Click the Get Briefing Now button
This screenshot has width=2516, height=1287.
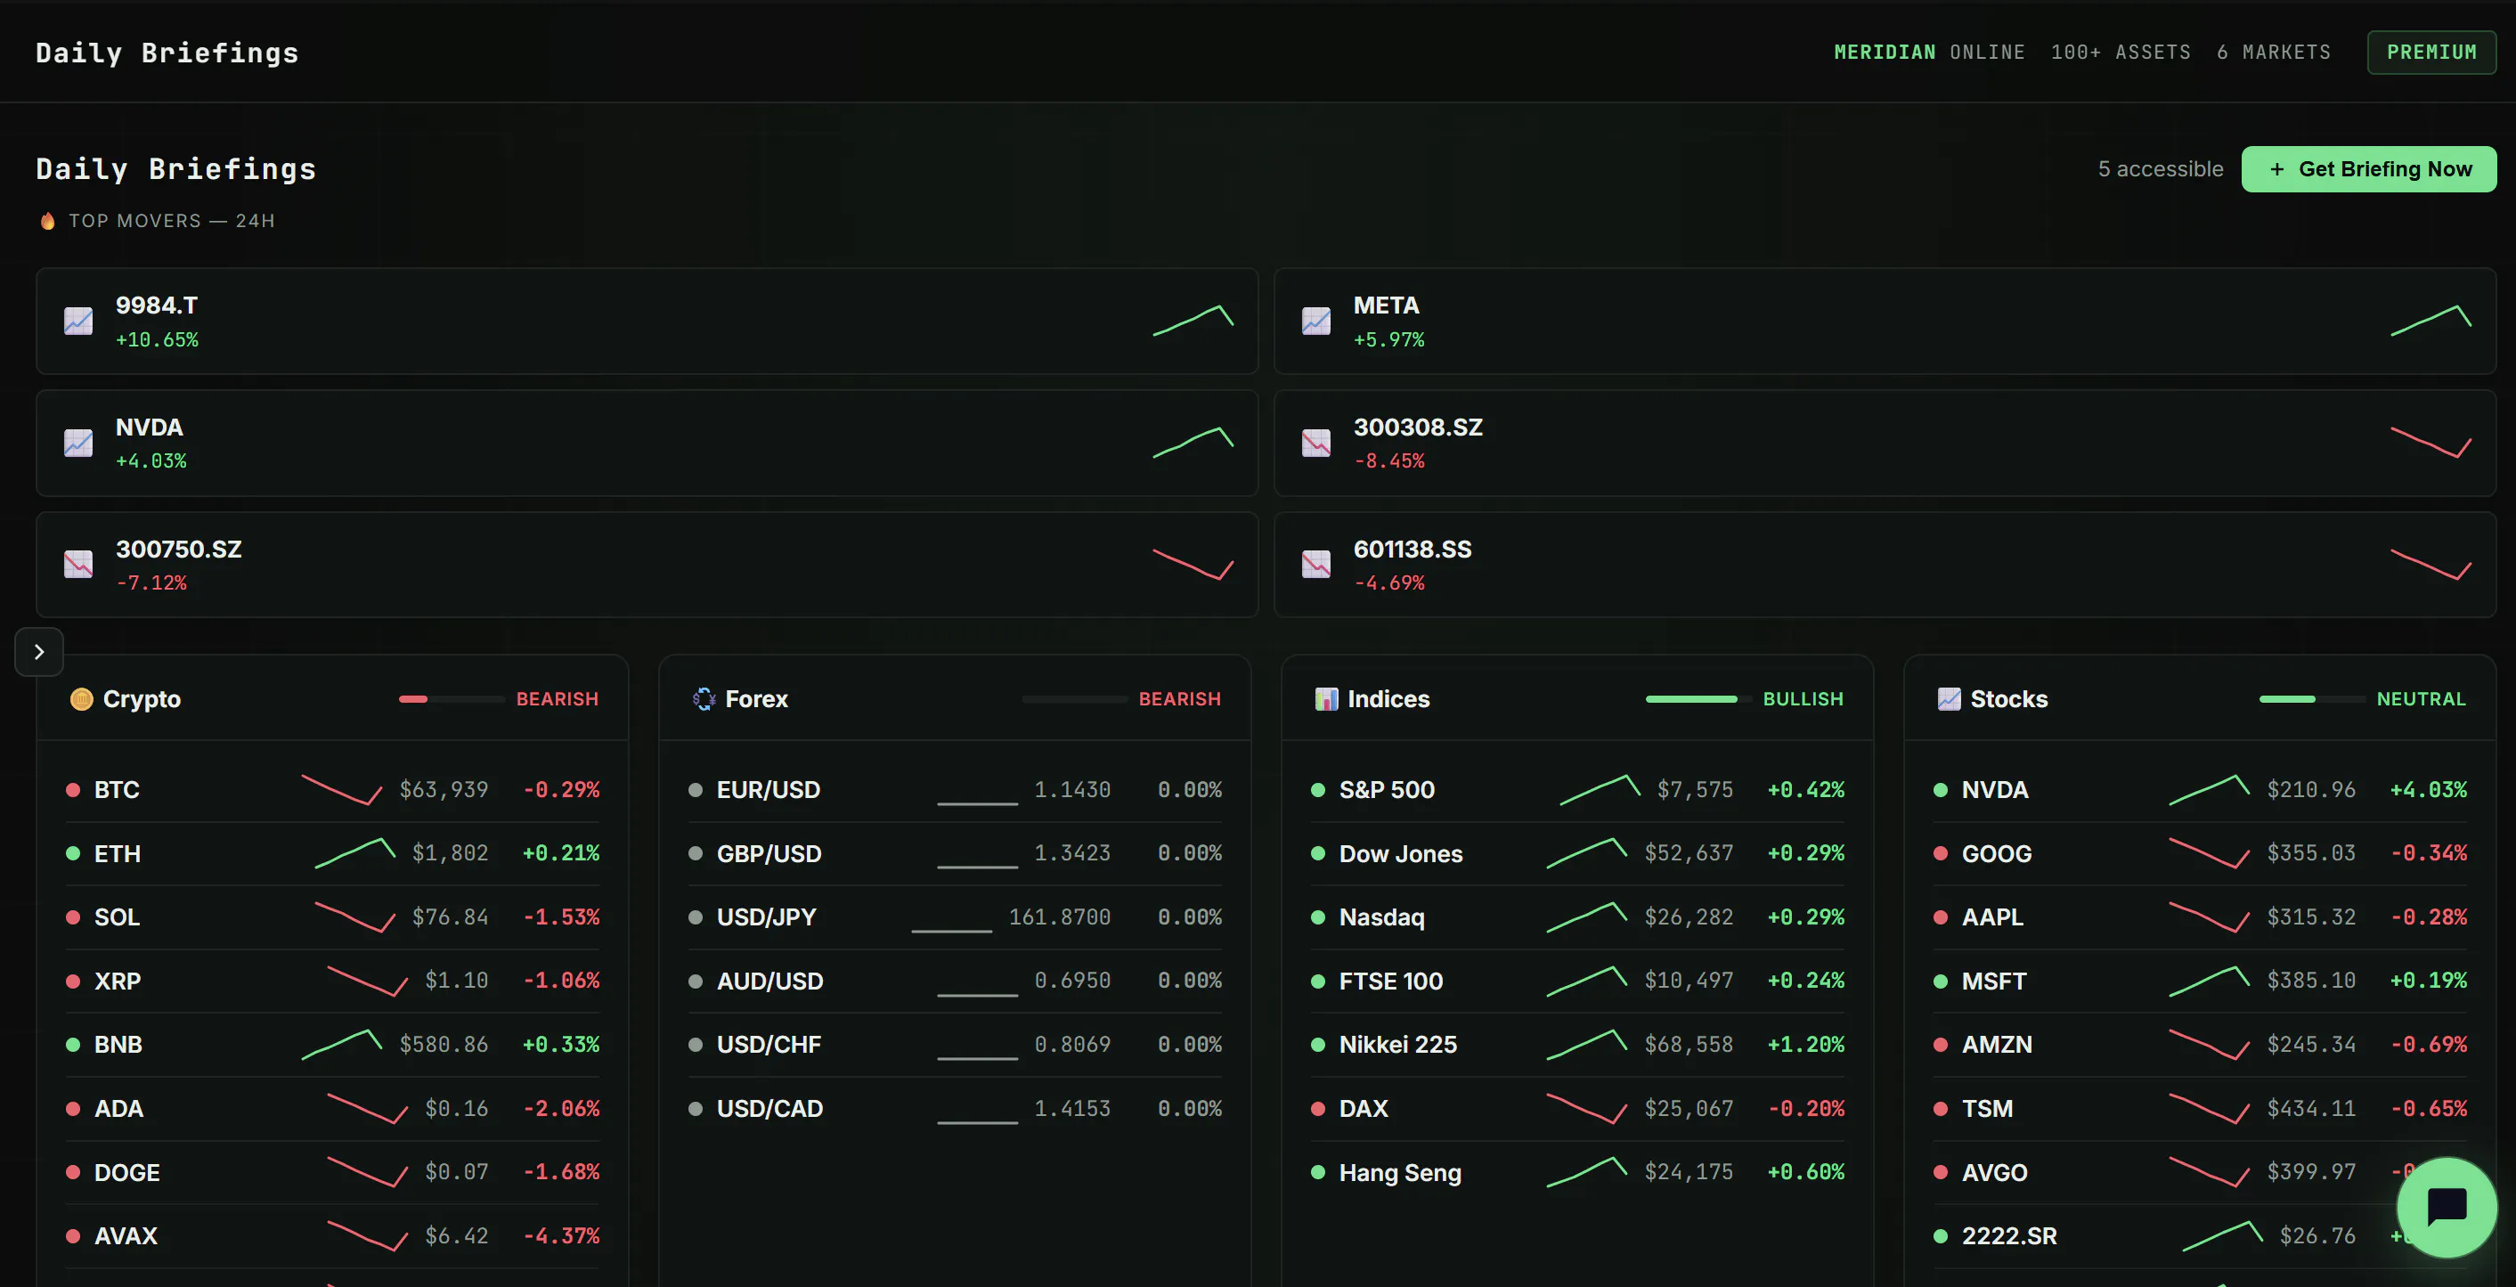pos(2368,169)
